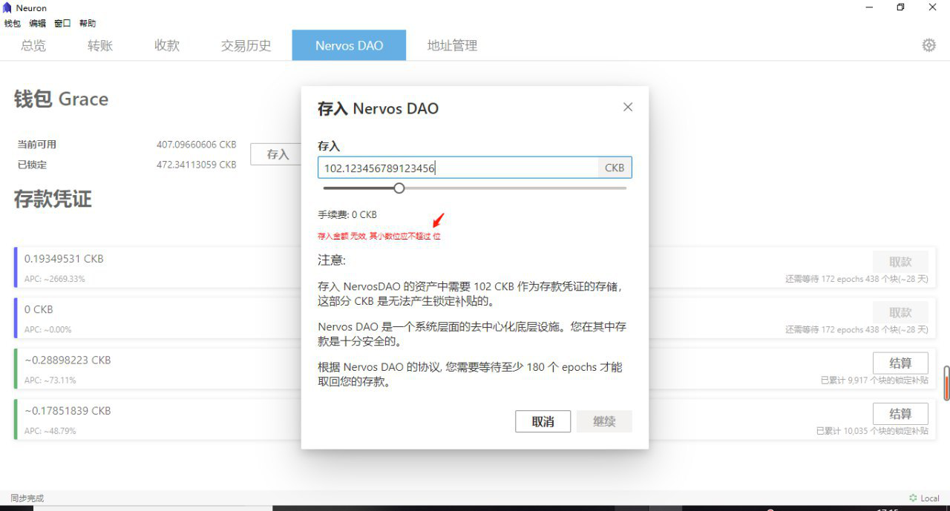This screenshot has height=511, width=950.
Task: Click the ~0.17851839 CKB deposit amount
Action: [x=68, y=410]
